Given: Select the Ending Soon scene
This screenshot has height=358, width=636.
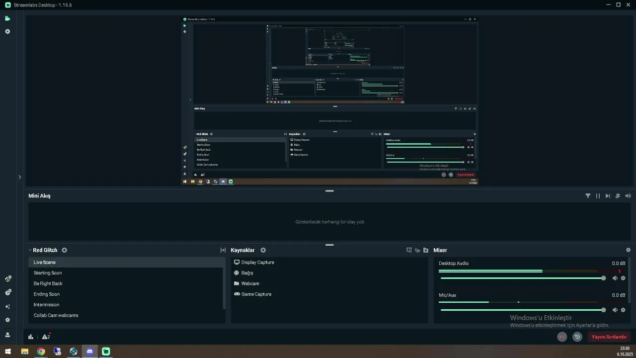Looking at the screenshot, I should click(125, 294).
